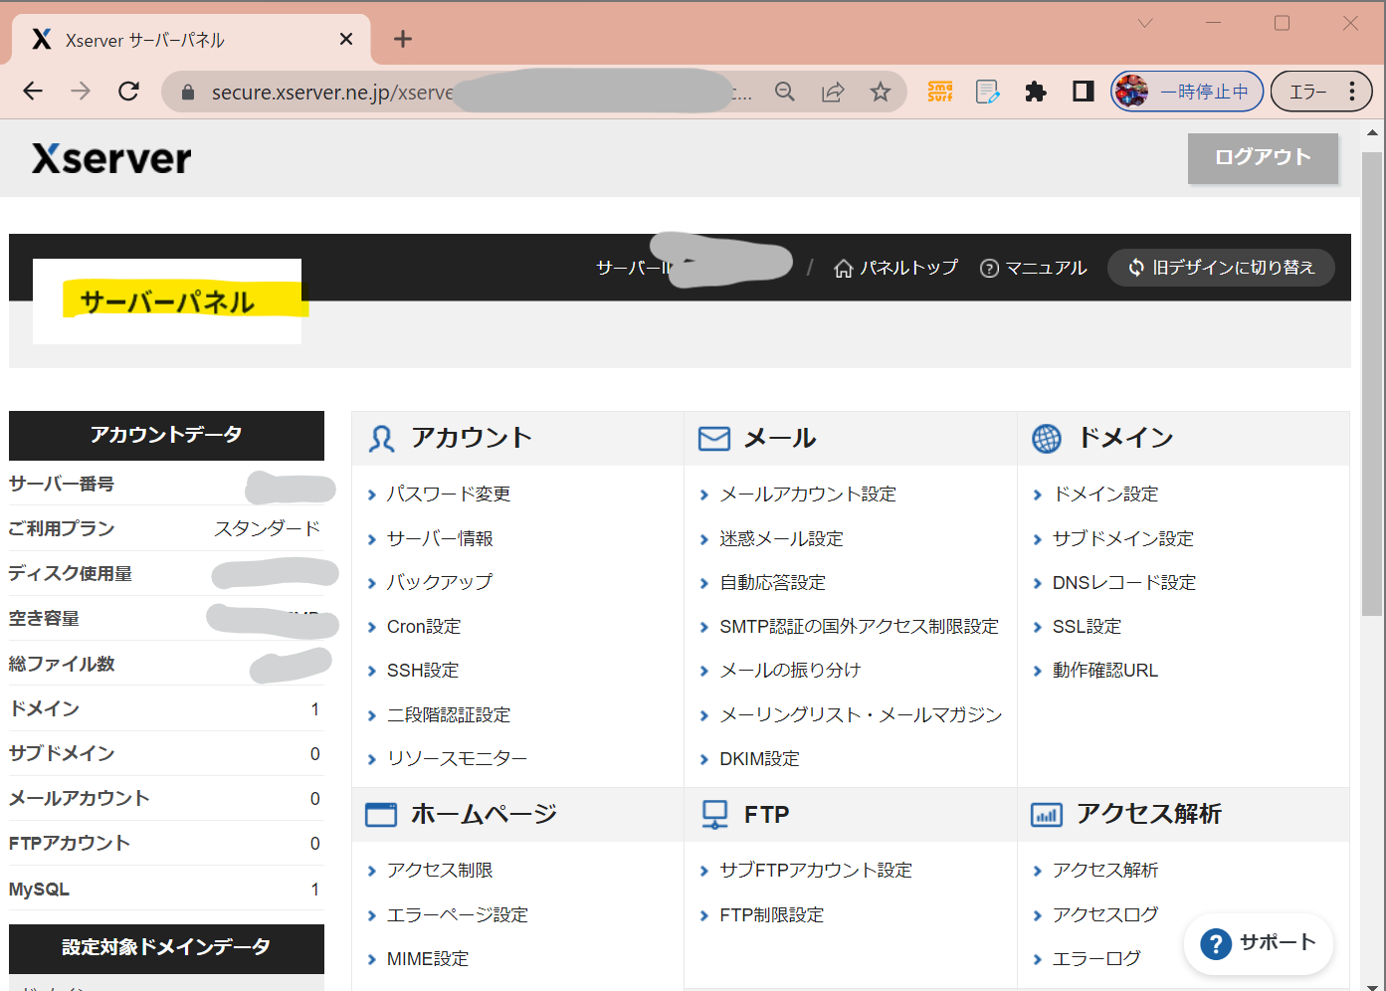
Task: Bookmark this page with the star icon
Action: click(x=881, y=92)
